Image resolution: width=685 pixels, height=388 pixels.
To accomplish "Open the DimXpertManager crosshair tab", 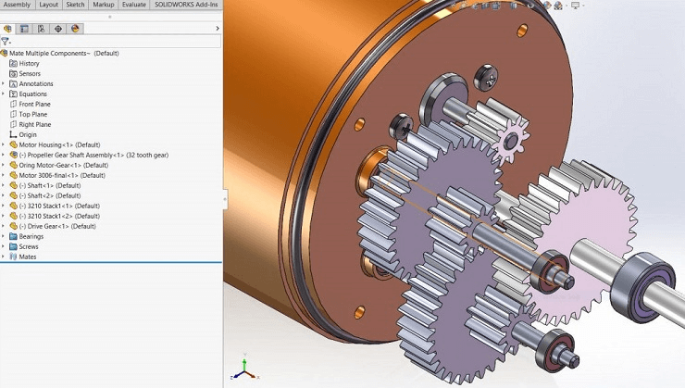I will pyautogui.click(x=58, y=29).
